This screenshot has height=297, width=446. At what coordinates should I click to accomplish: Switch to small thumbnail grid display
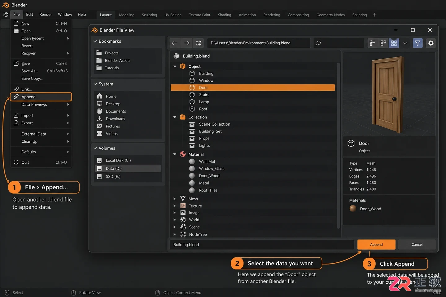383,43
